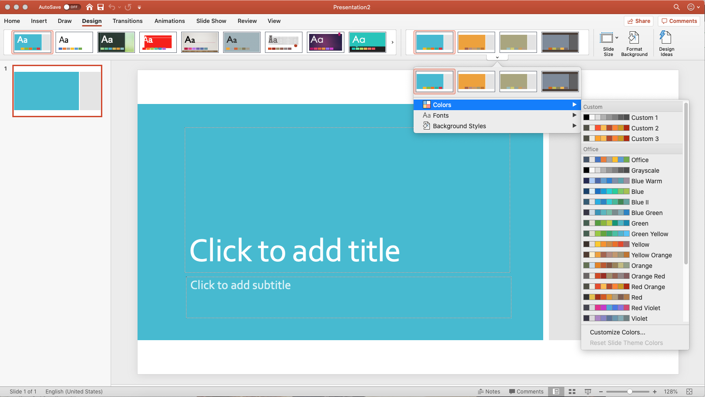Image resolution: width=705 pixels, height=397 pixels.
Task: Toggle Notes in status bar
Action: point(489,391)
